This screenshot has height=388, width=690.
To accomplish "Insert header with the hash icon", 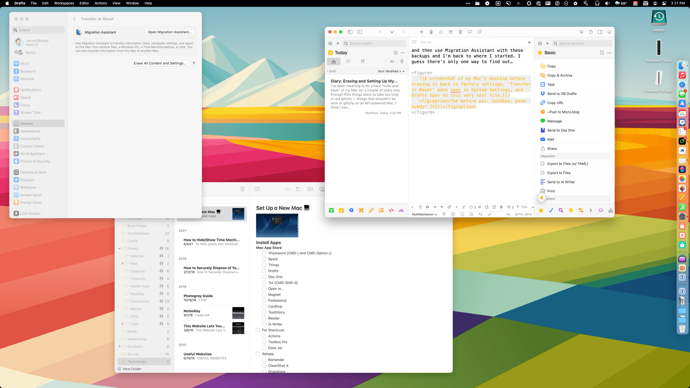I will [x=480, y=207].
